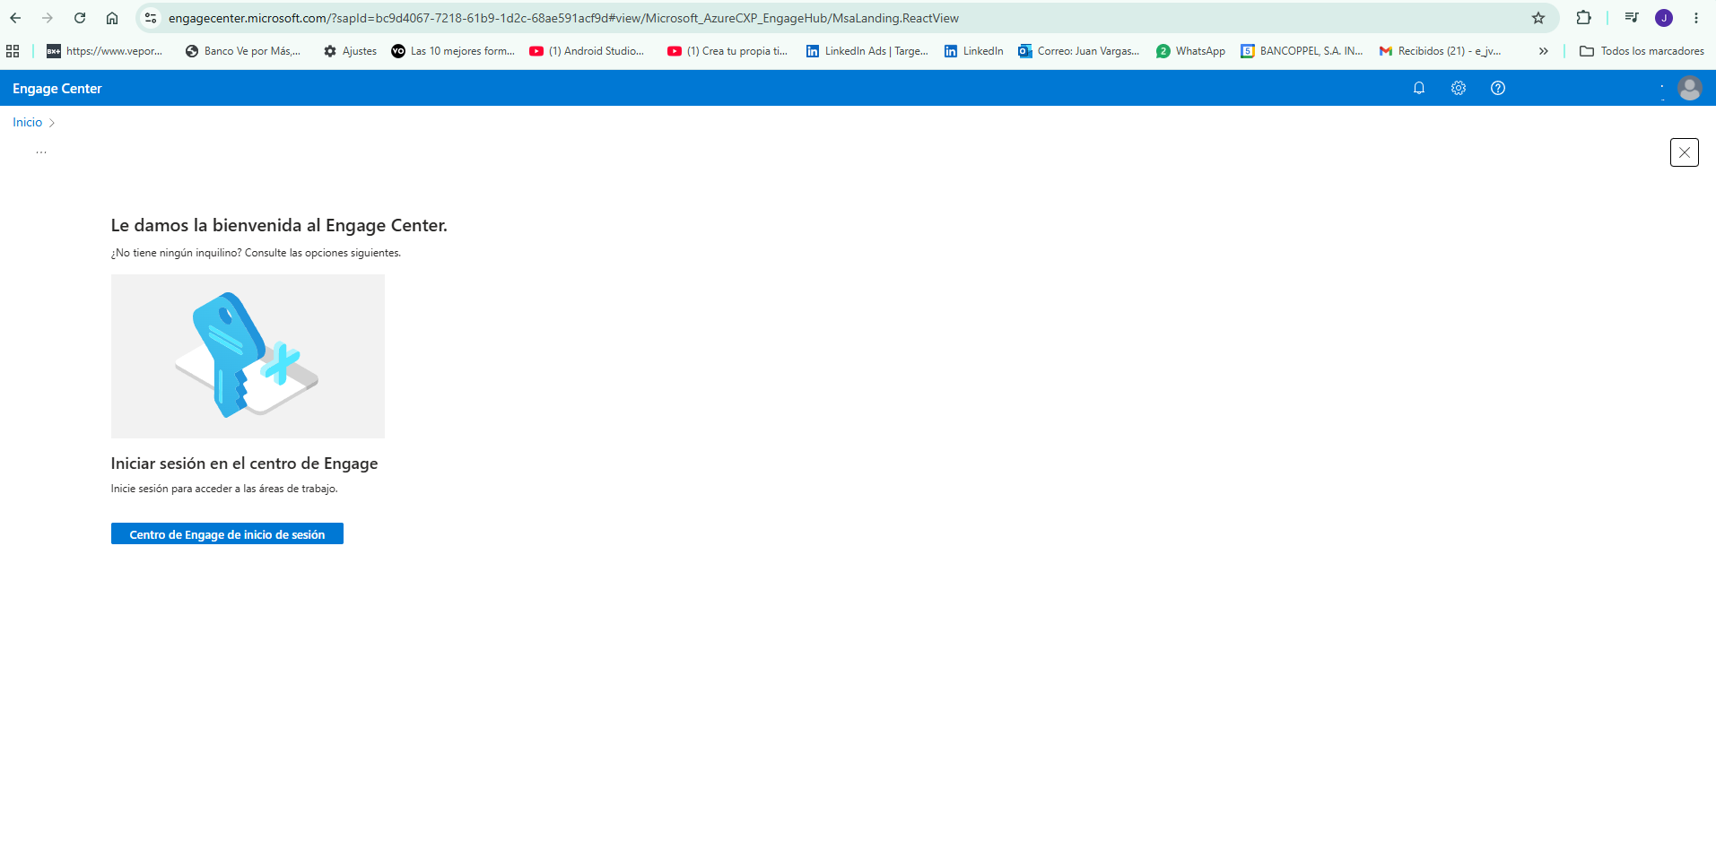1716x858 pixels.
Task: Open the Engage Center help icon
Action: [1498, 88]
